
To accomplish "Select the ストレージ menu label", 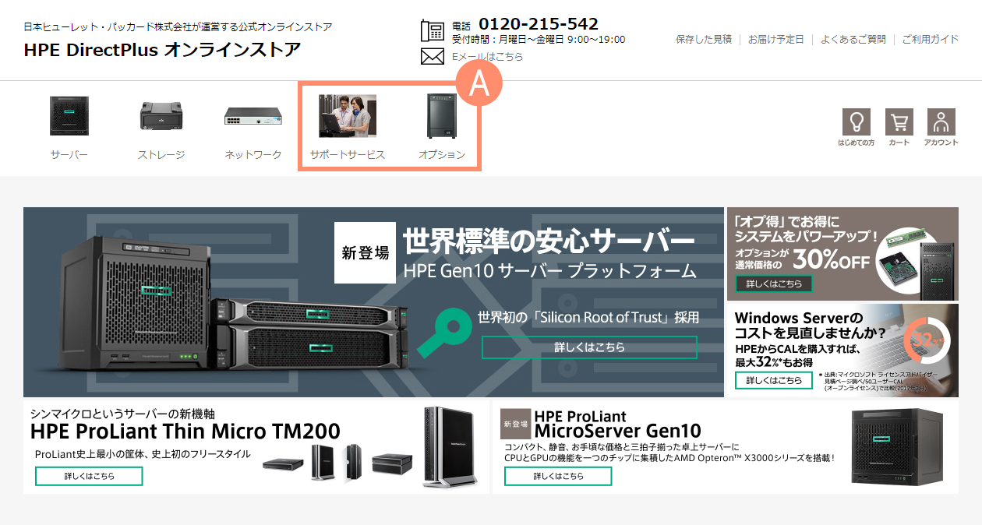I will 161,155.
